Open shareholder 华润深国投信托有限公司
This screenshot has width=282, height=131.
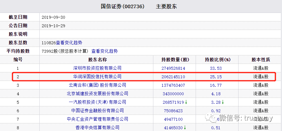click(97, 76)
